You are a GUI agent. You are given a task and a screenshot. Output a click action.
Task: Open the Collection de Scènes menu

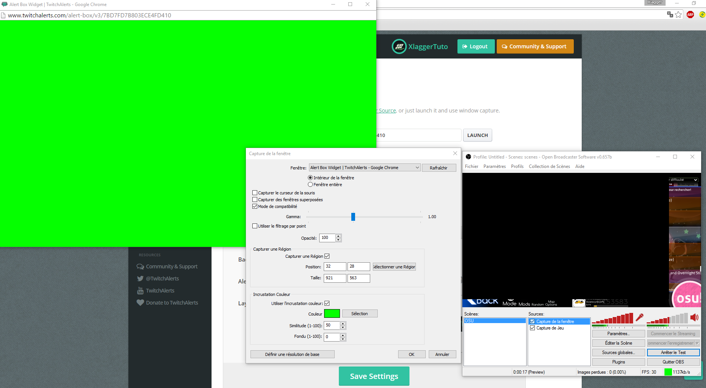(x=549, y=166)
